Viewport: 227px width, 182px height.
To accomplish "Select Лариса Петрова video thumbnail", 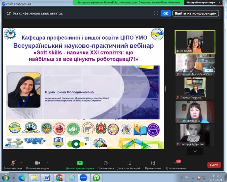I will pos(195,88).
